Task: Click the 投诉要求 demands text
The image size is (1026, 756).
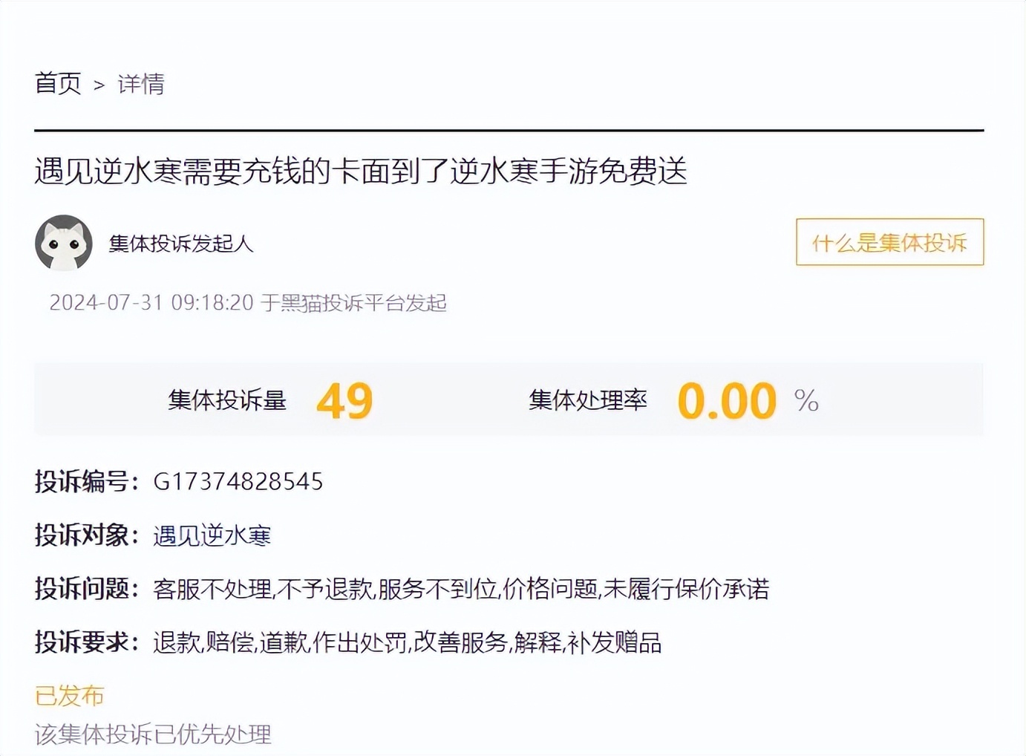Action: tap(407, 642)
